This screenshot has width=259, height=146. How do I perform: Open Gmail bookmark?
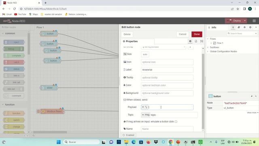[x=7, y=15]
